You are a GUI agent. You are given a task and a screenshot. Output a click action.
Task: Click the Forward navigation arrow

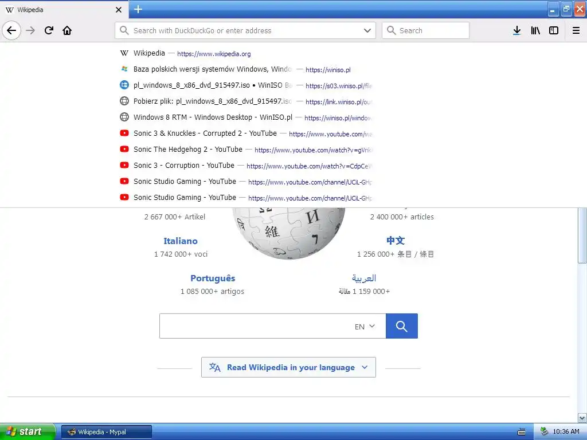point(30,30)
